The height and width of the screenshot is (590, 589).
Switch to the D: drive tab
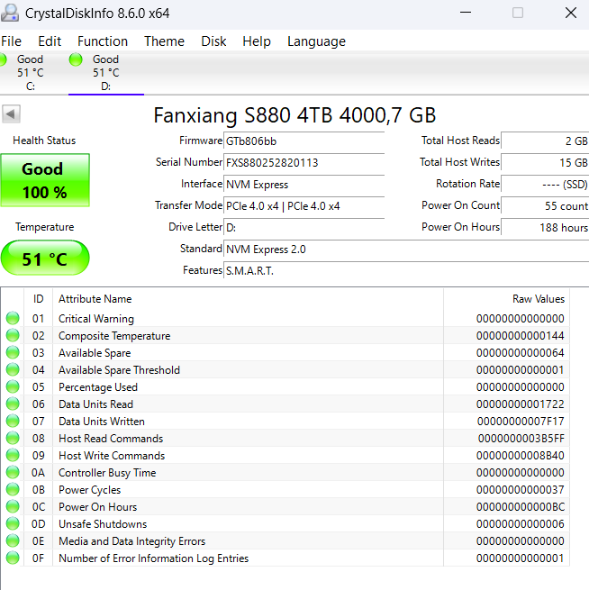point(105,73)
